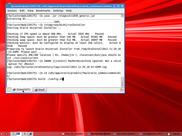Click the 15:22 clock in the panel
182x136 pixels.
pyautogui.click(x=176, y=134)
